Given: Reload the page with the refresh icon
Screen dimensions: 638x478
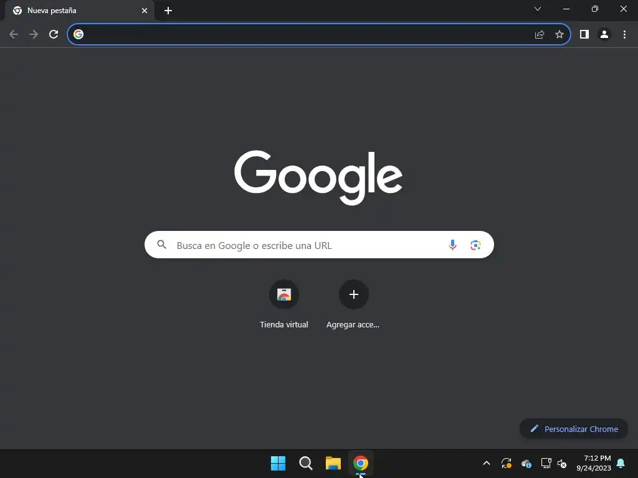Looking at the screenshot, I should tap(54, 34).
